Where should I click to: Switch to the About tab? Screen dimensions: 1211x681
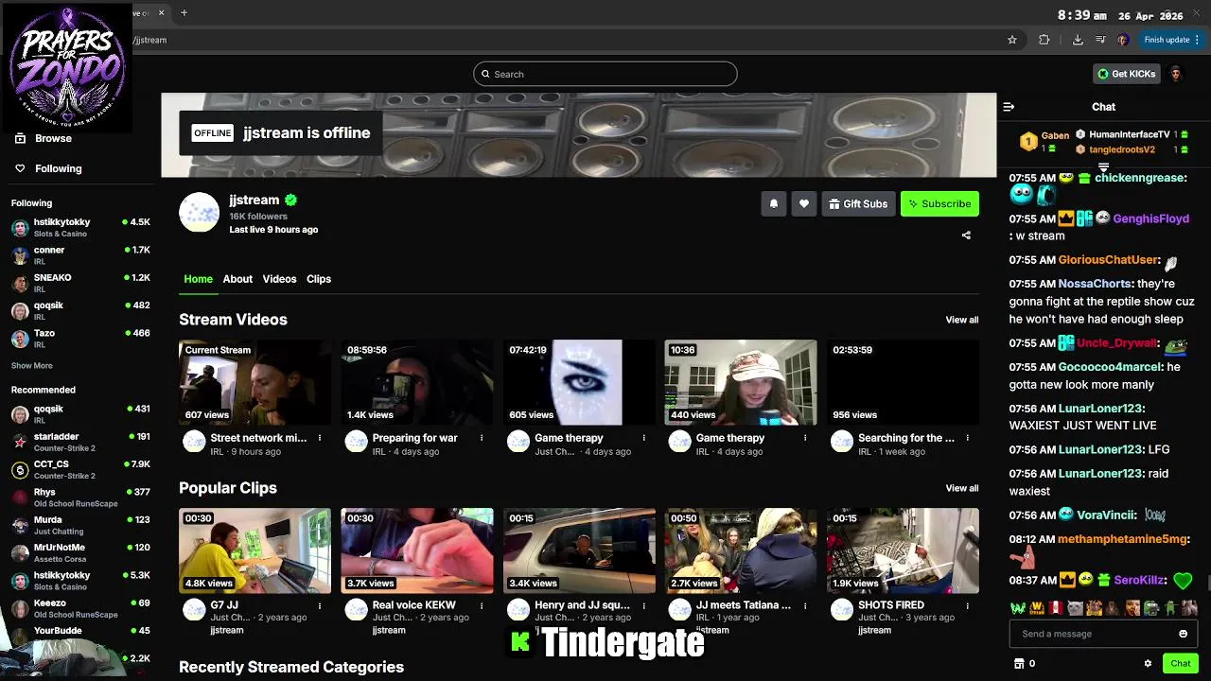(x=237, y=279)
